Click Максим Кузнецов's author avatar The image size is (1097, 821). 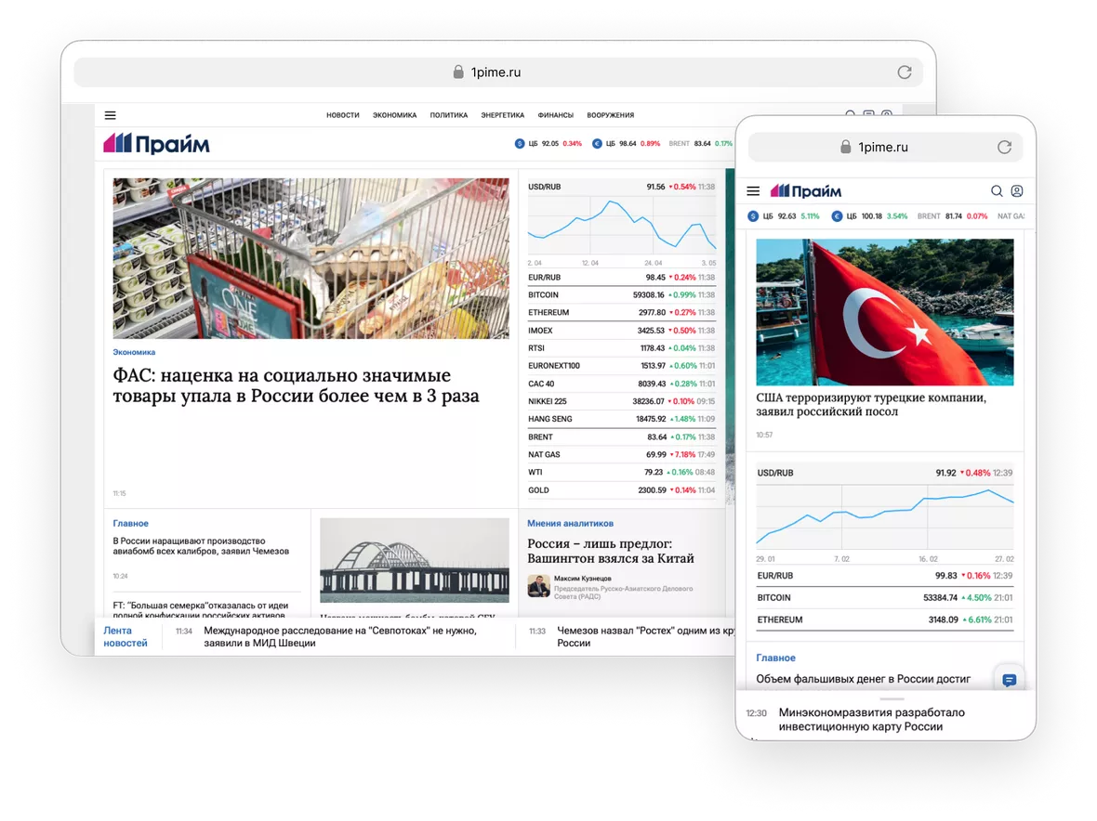pos(538,586)
